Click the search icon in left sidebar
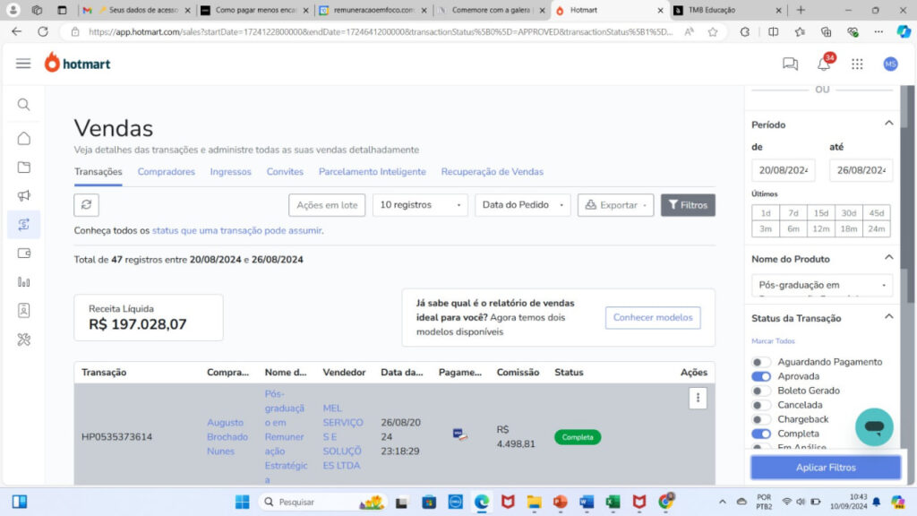Screen dimensions: 917x516 [x=23, y=105]
